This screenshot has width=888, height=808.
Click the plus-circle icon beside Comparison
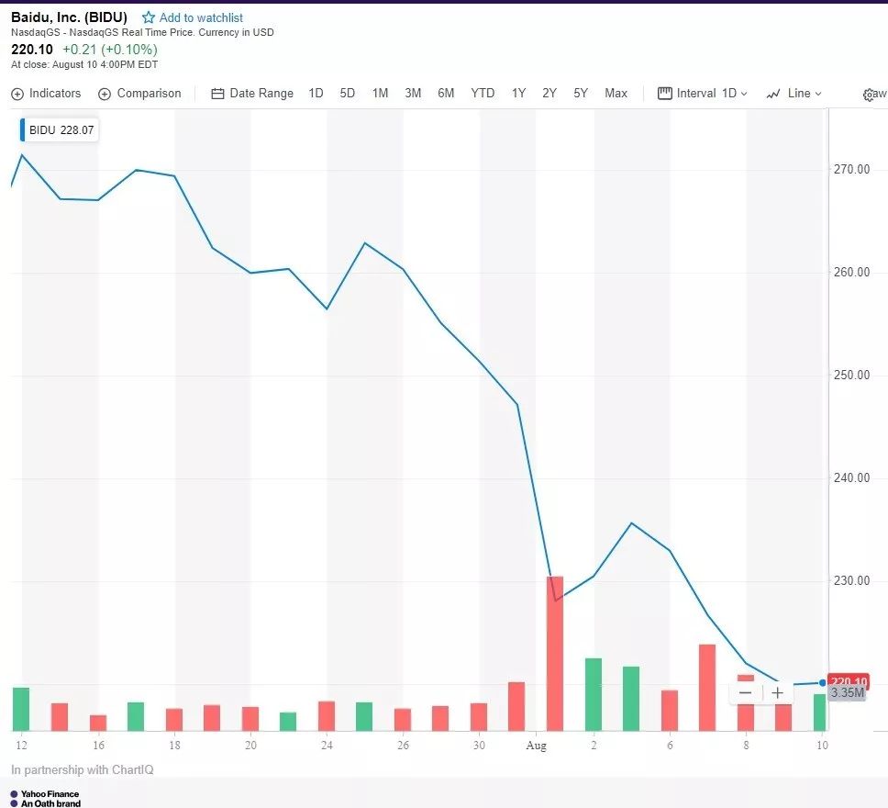pos(105,95)
